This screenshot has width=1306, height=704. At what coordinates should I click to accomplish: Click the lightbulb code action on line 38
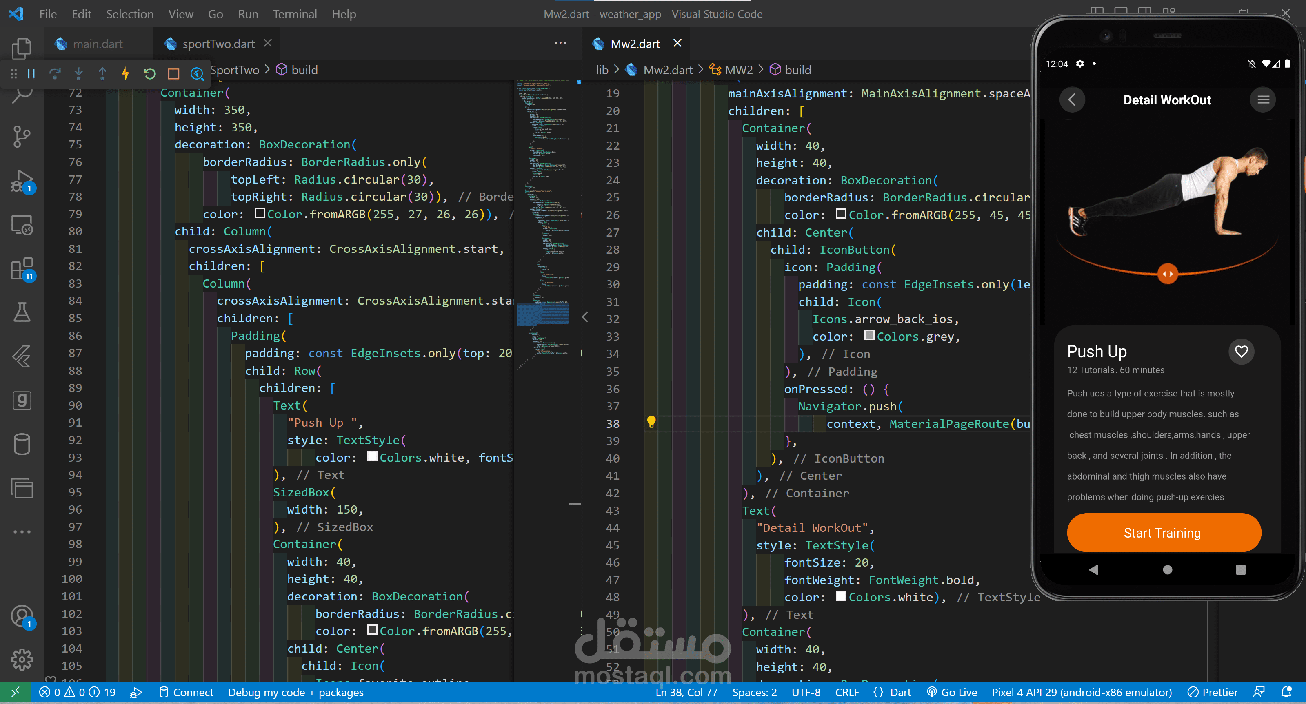coord(651,422)
